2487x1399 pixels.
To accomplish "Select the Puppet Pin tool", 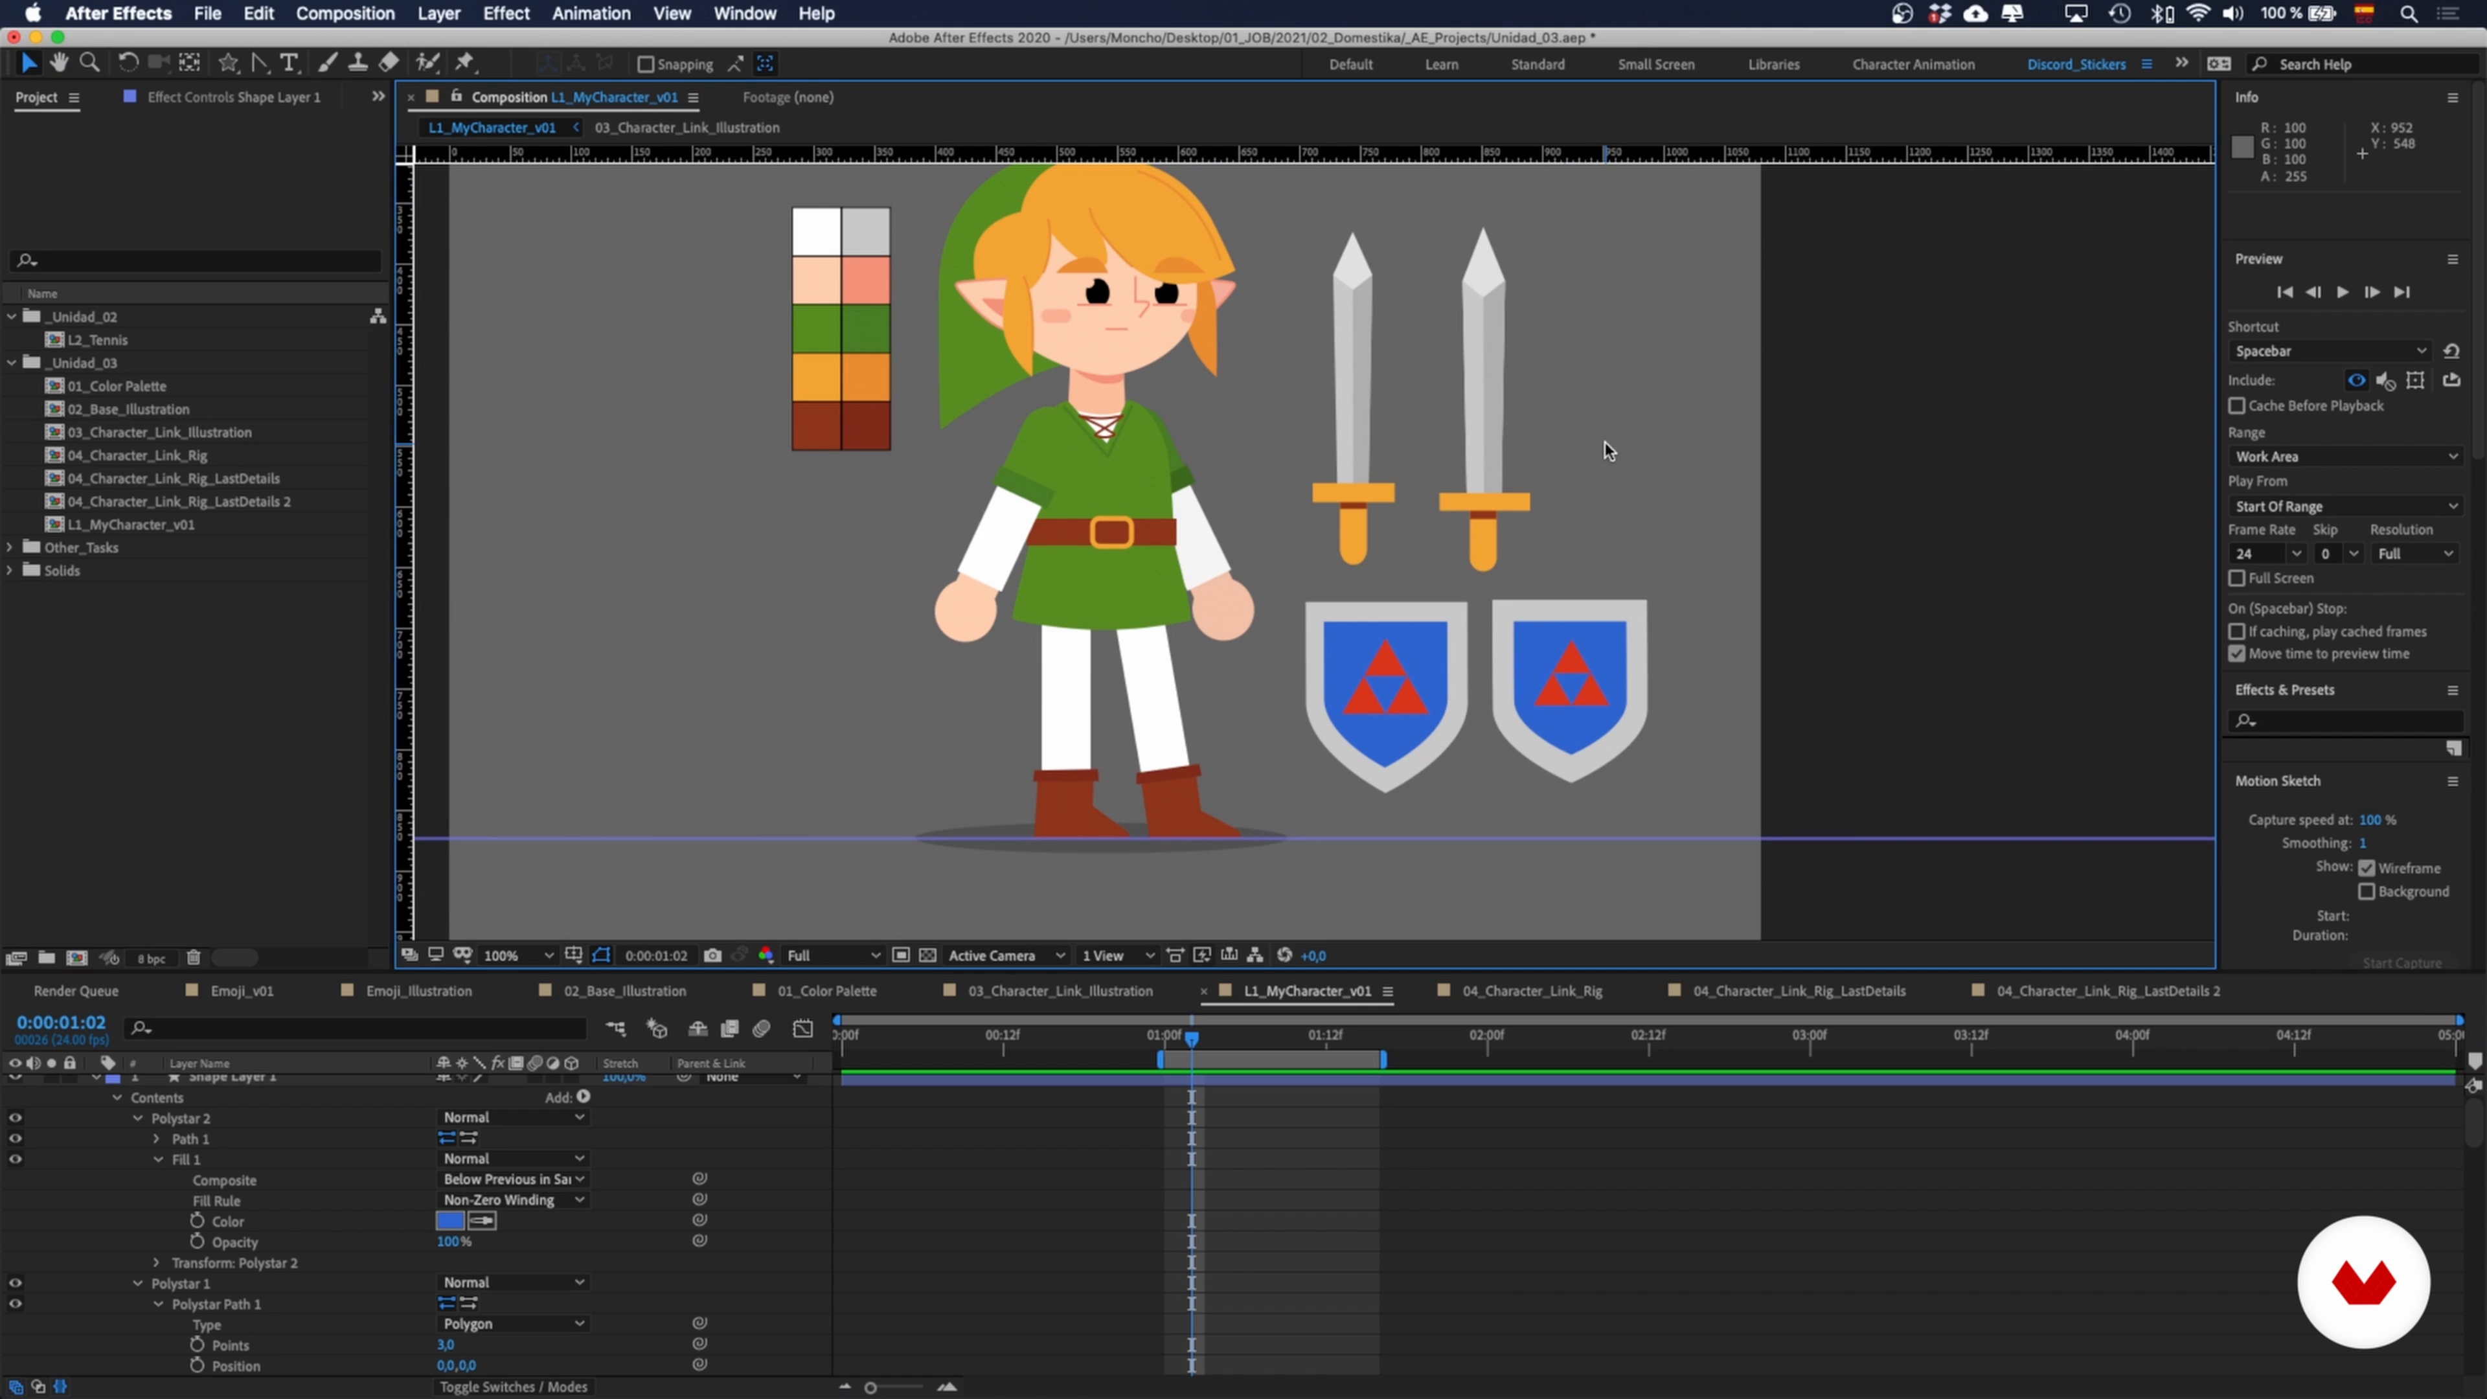I will [x=466, y=63].
